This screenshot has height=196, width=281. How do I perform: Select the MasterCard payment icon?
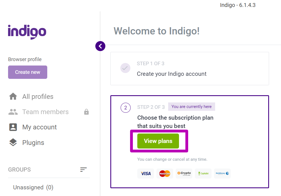pos(165,173)
